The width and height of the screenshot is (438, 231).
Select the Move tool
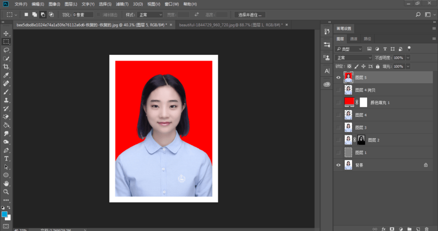(x=6, y=34)
